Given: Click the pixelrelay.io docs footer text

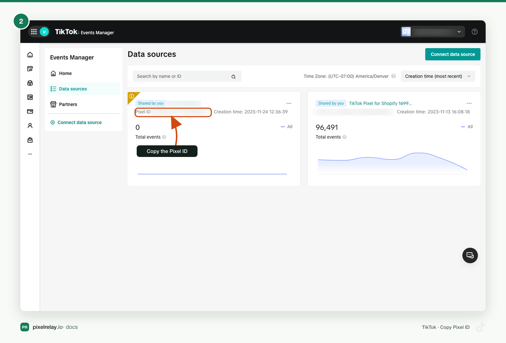Looking at the screenshot, I should [x=55, y=327].
